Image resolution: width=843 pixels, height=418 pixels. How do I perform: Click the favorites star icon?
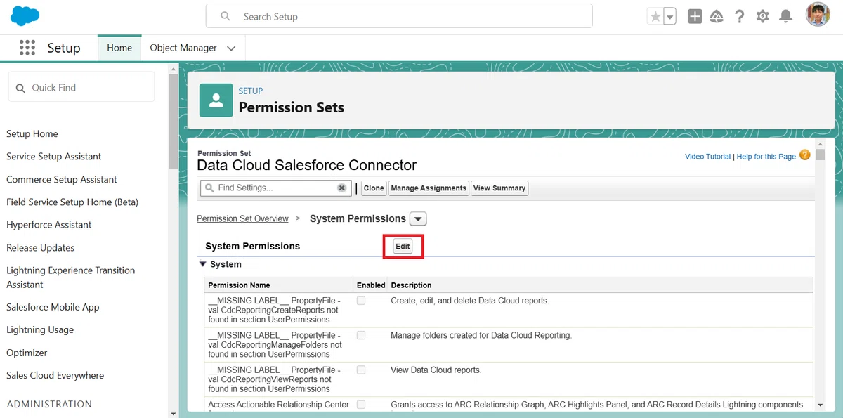tap(655, 16)
